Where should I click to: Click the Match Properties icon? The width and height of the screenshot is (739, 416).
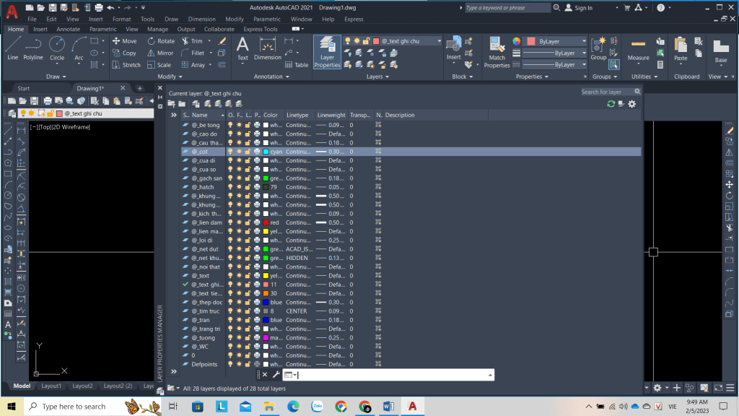point(497,53)
